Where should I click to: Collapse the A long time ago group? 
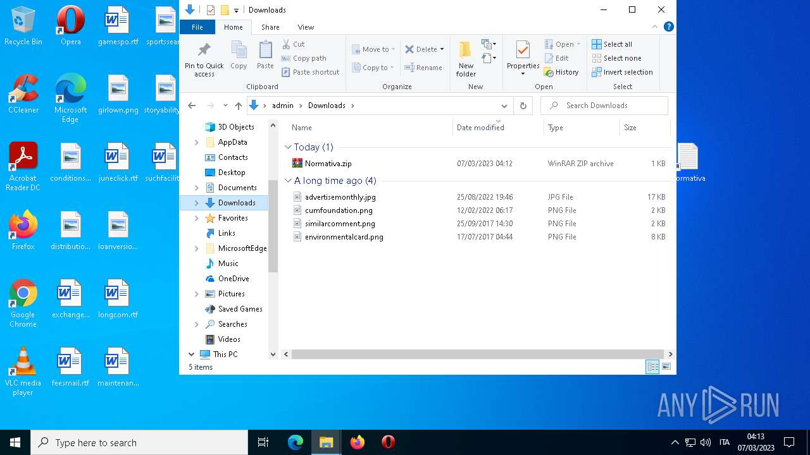tap(289, 181)
